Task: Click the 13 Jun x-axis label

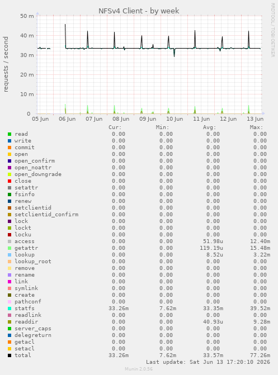Action: tap(255, 119)
